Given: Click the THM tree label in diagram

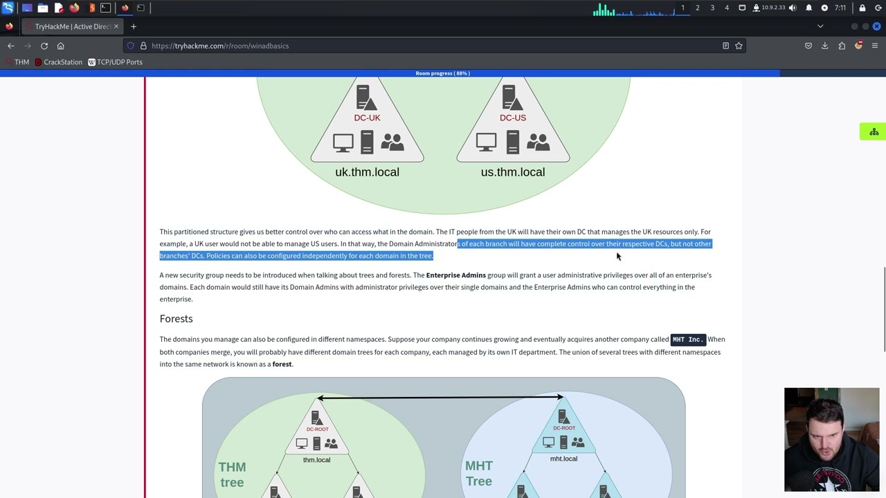Looking at the screenshot, I should pos(232,474).
